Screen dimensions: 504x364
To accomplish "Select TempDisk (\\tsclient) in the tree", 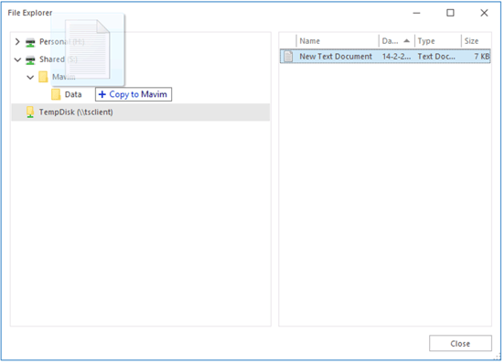I will click(x=141, y=112).
